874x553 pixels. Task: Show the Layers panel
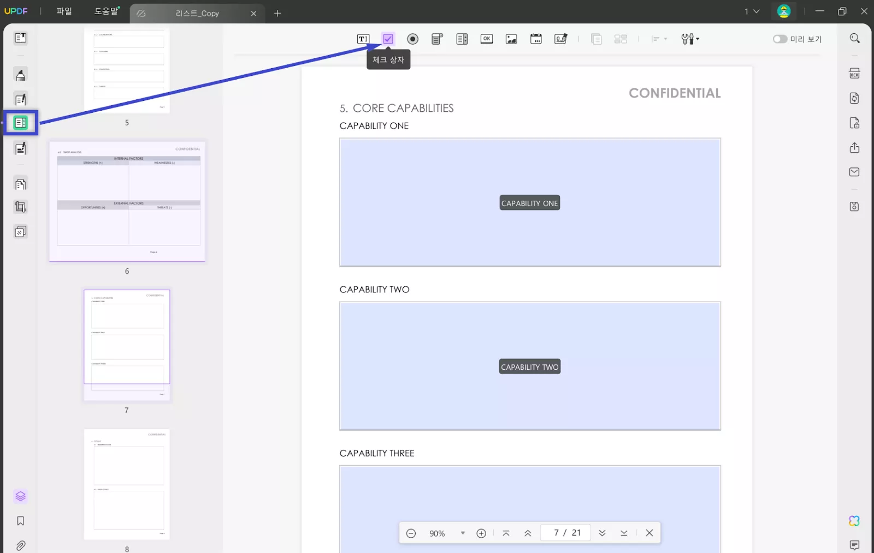point(20,496)
